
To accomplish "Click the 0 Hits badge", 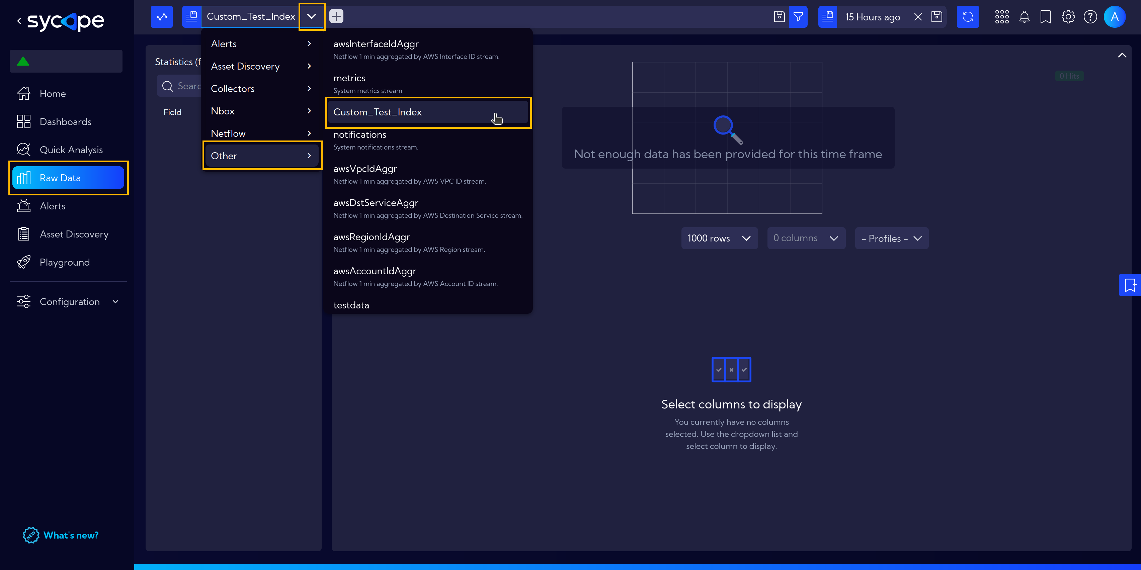I will (x=1069, y=76).
